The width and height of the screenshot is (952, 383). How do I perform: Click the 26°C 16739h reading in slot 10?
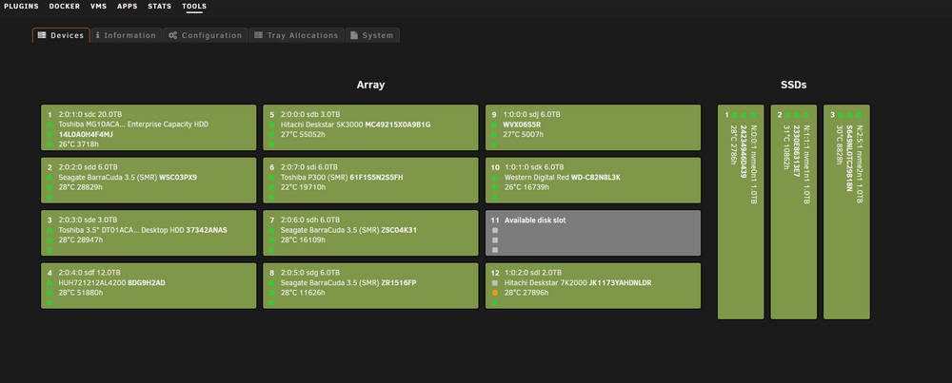(x=526, y=188)
